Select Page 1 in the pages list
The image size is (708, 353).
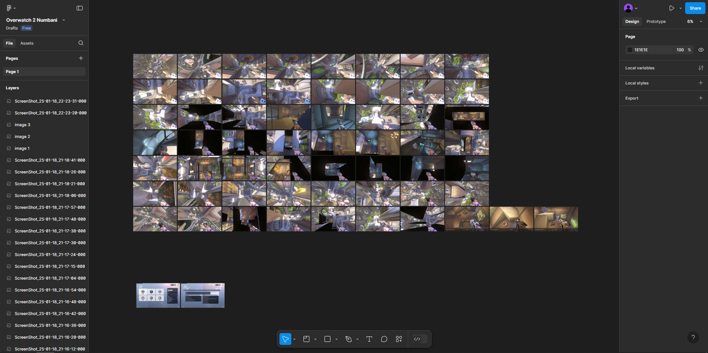[44, 72]
